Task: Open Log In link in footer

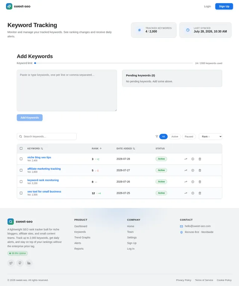Action: [131, 249]
